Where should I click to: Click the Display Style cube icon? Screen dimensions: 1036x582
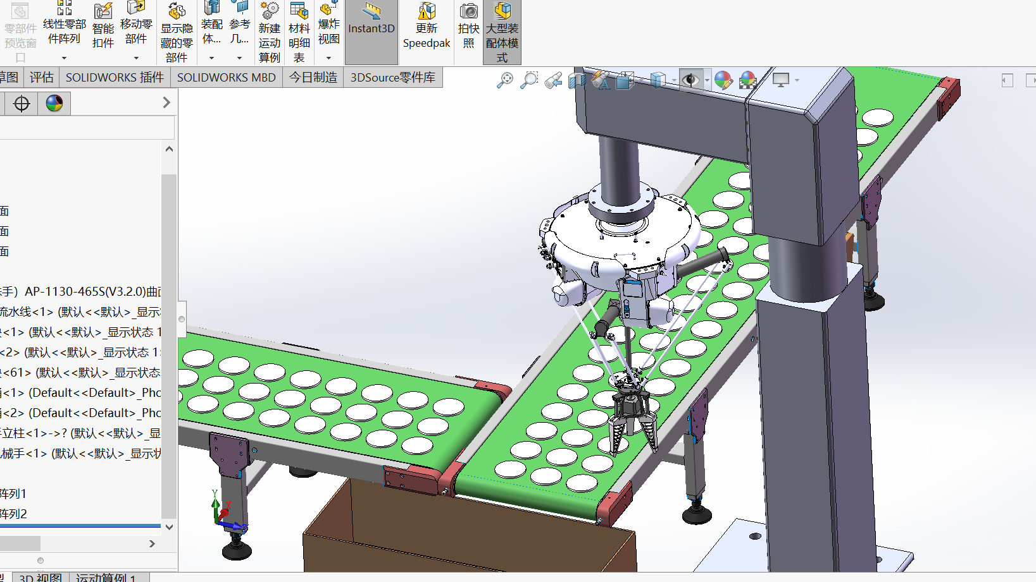pos(658,80)
